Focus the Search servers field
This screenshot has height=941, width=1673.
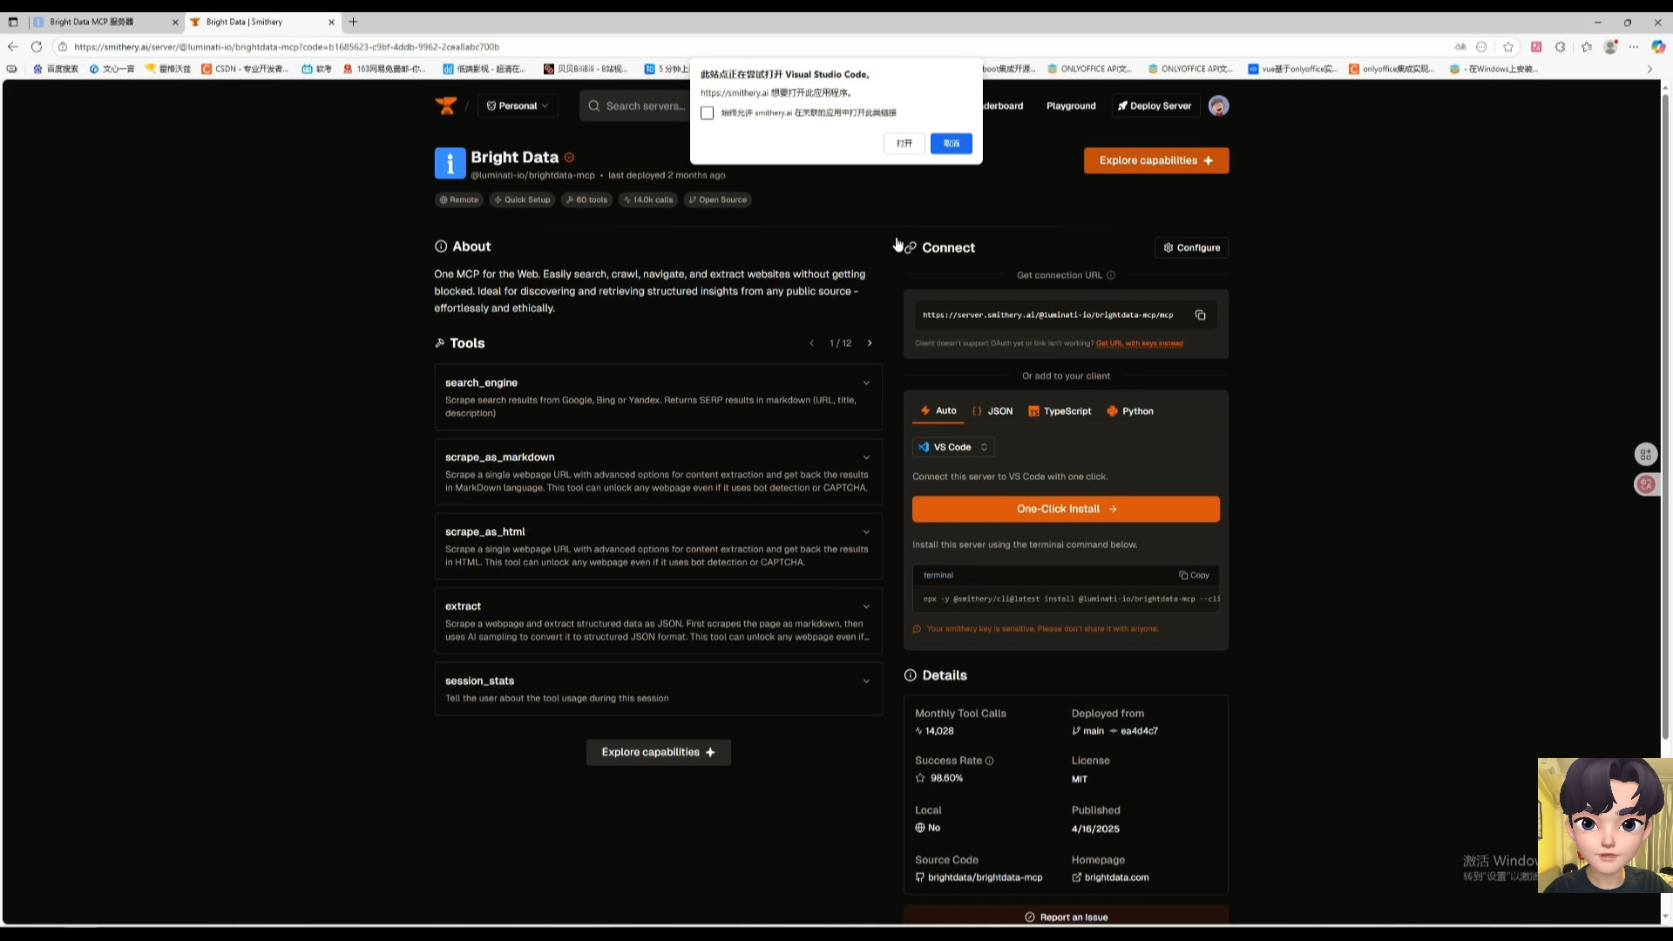(636, 105)
